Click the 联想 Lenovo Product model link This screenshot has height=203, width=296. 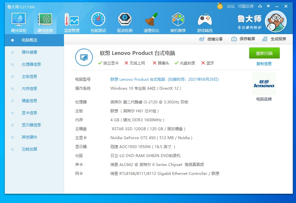pos(164,79)
